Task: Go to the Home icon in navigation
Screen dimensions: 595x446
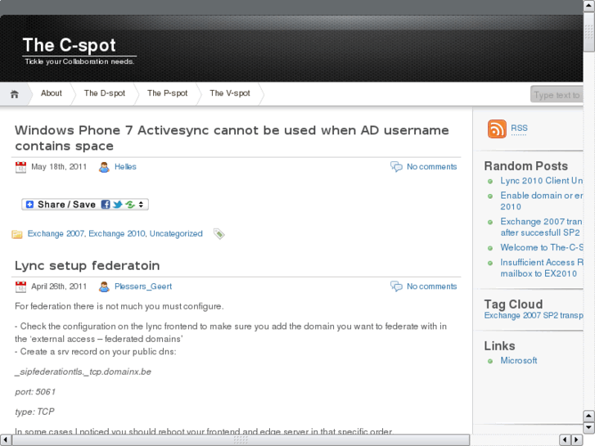Action: [15, 94]
